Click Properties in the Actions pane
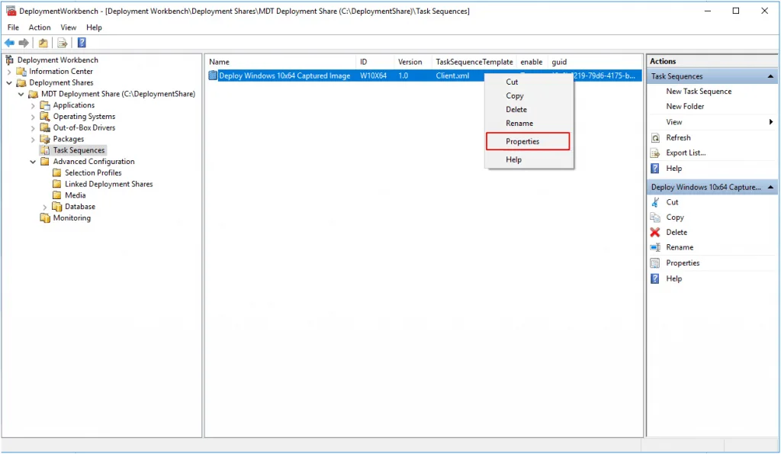Screen dimensions: 781x454 coord(683,263)
